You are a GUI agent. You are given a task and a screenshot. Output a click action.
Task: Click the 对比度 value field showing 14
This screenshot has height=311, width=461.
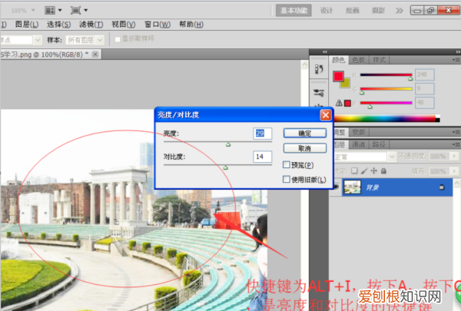tap(262, 157)
